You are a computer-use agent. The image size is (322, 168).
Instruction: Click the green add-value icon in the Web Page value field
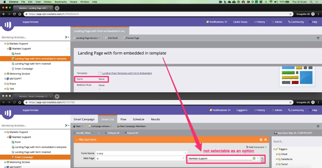(x=254, y=158)
